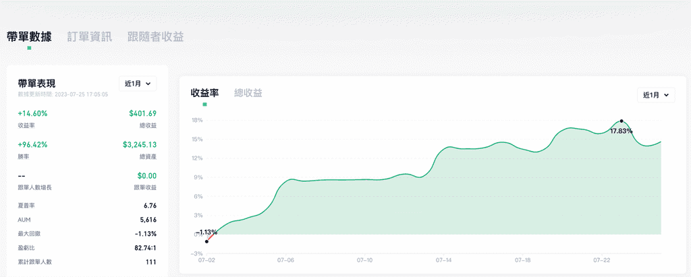Image resolution: width=691 pixels, height=277 pixels.
Task: Select the $401.69 總收益 figure
Action: click(x=142, y=113)
